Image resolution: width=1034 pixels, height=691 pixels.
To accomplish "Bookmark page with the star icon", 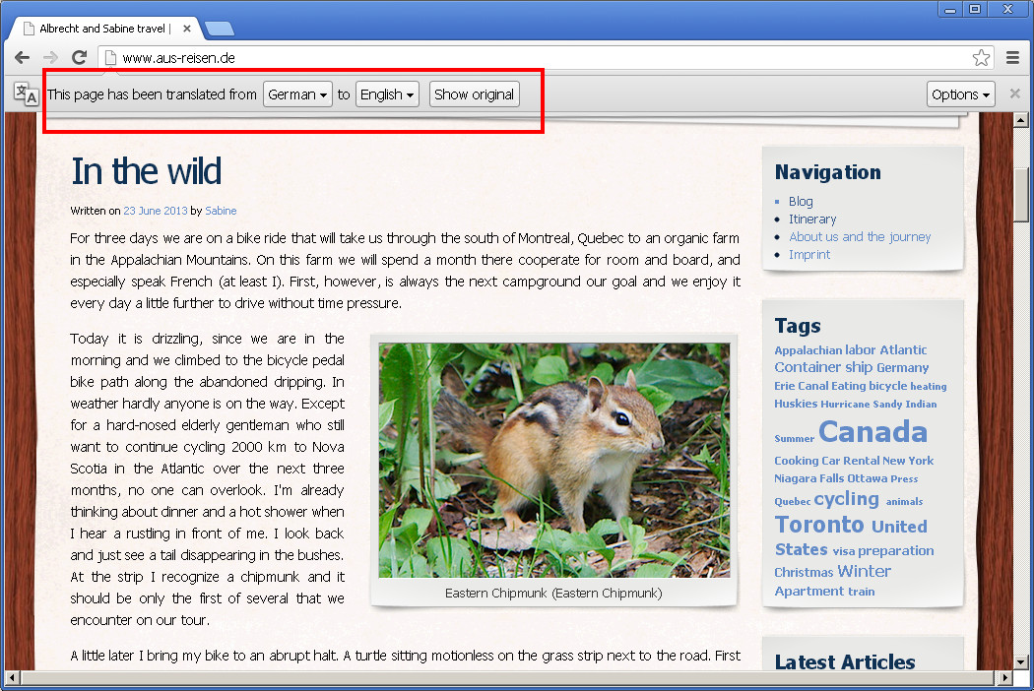I will pos(981,58).
